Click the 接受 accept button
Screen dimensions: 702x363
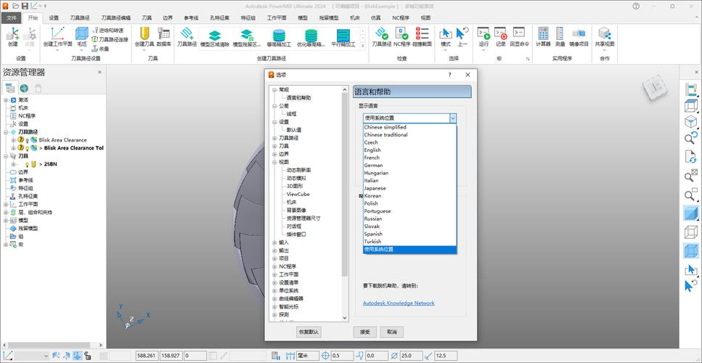click(365, 332)
